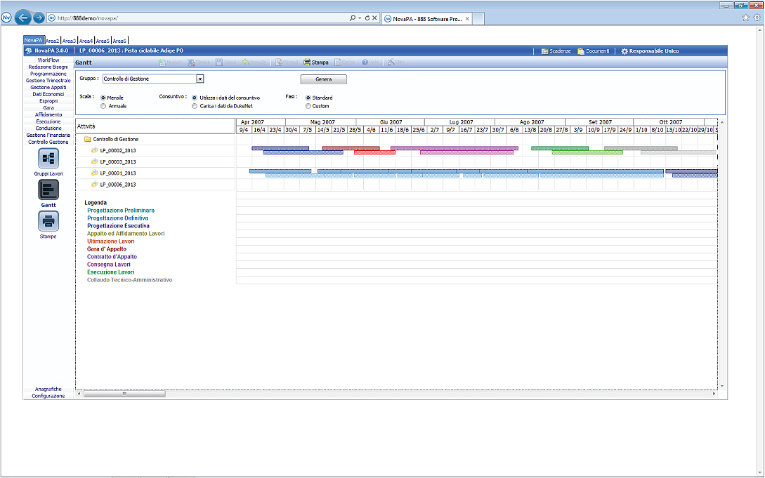Open the Configurazione link in sidebar
Image resolution: width=765 pixels, height=478 pixels.
click(48, 396)
